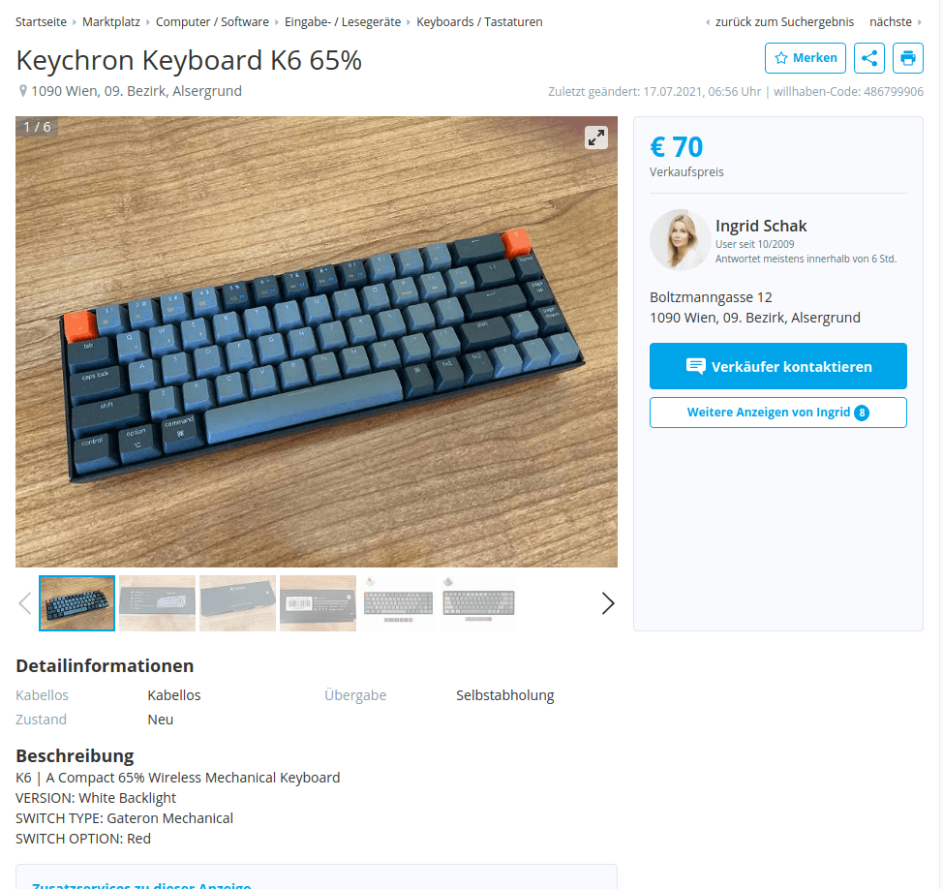Viewport: 943px width, 889px height.
Task: Select the barcode label thumbnail
Action: (319, 603)
